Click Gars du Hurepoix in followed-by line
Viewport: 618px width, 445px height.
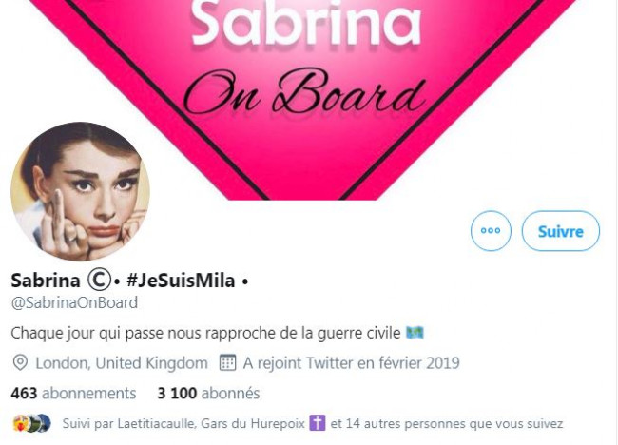click(x=253, y=424)
